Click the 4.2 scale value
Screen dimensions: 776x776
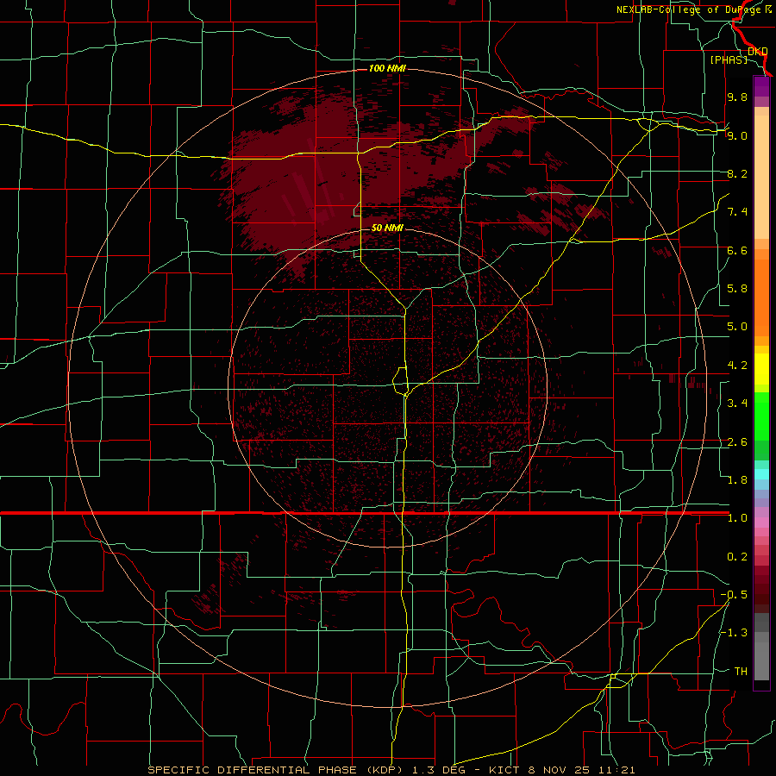click(x=737, y=366)
